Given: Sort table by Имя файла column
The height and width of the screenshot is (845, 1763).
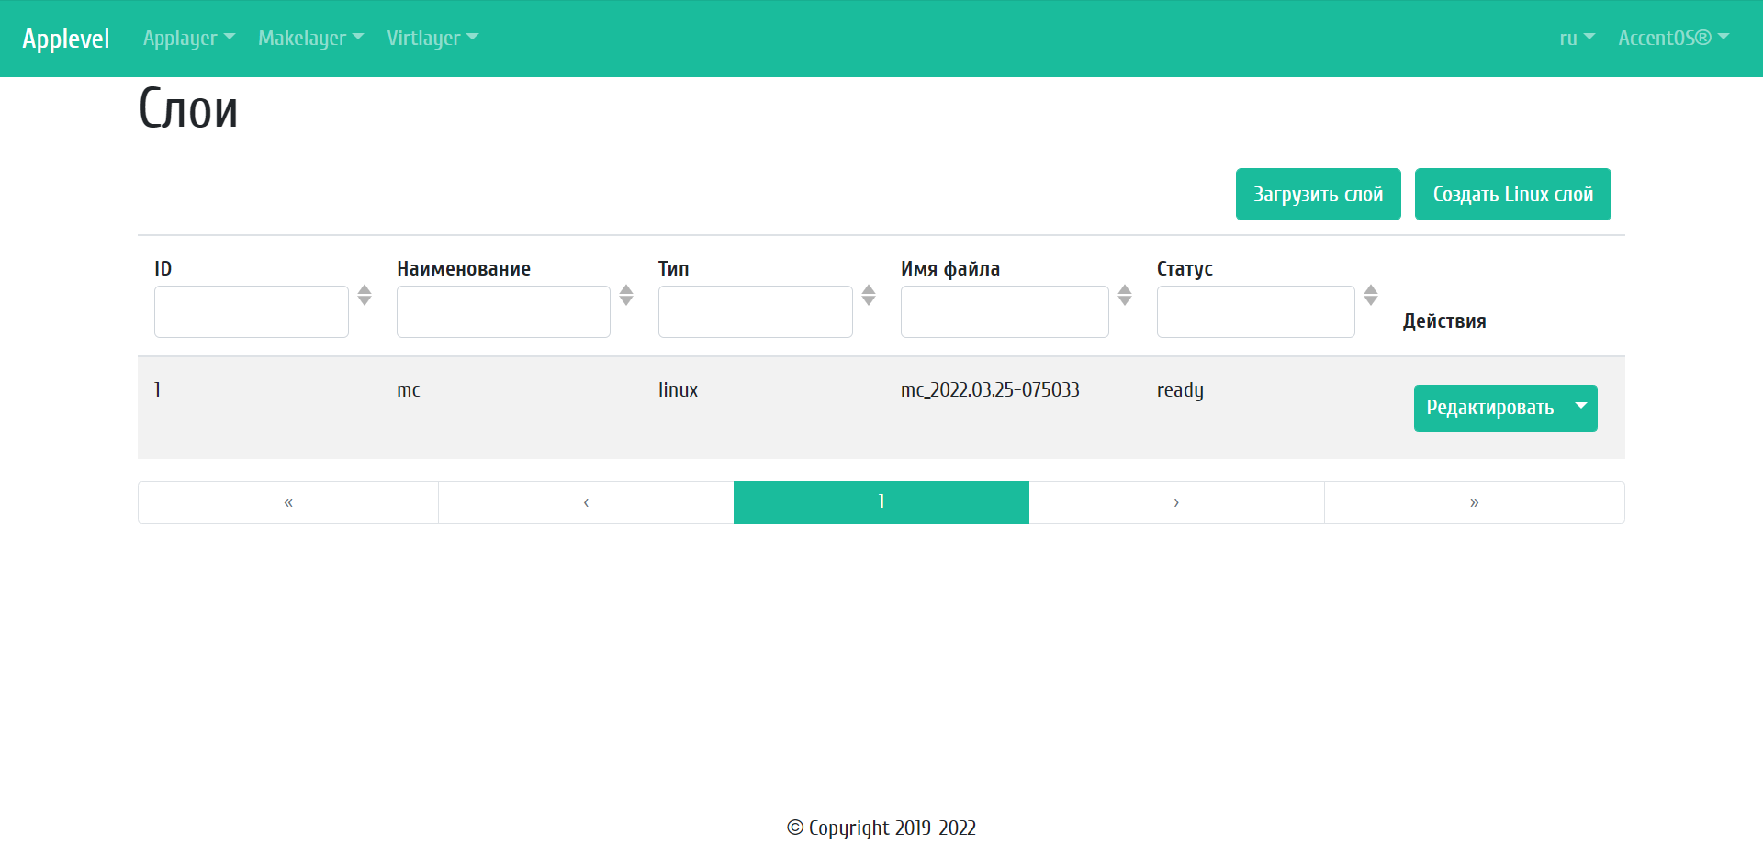Looking at the screenshot, I should pyautogui.click(x=1125, y=295).
